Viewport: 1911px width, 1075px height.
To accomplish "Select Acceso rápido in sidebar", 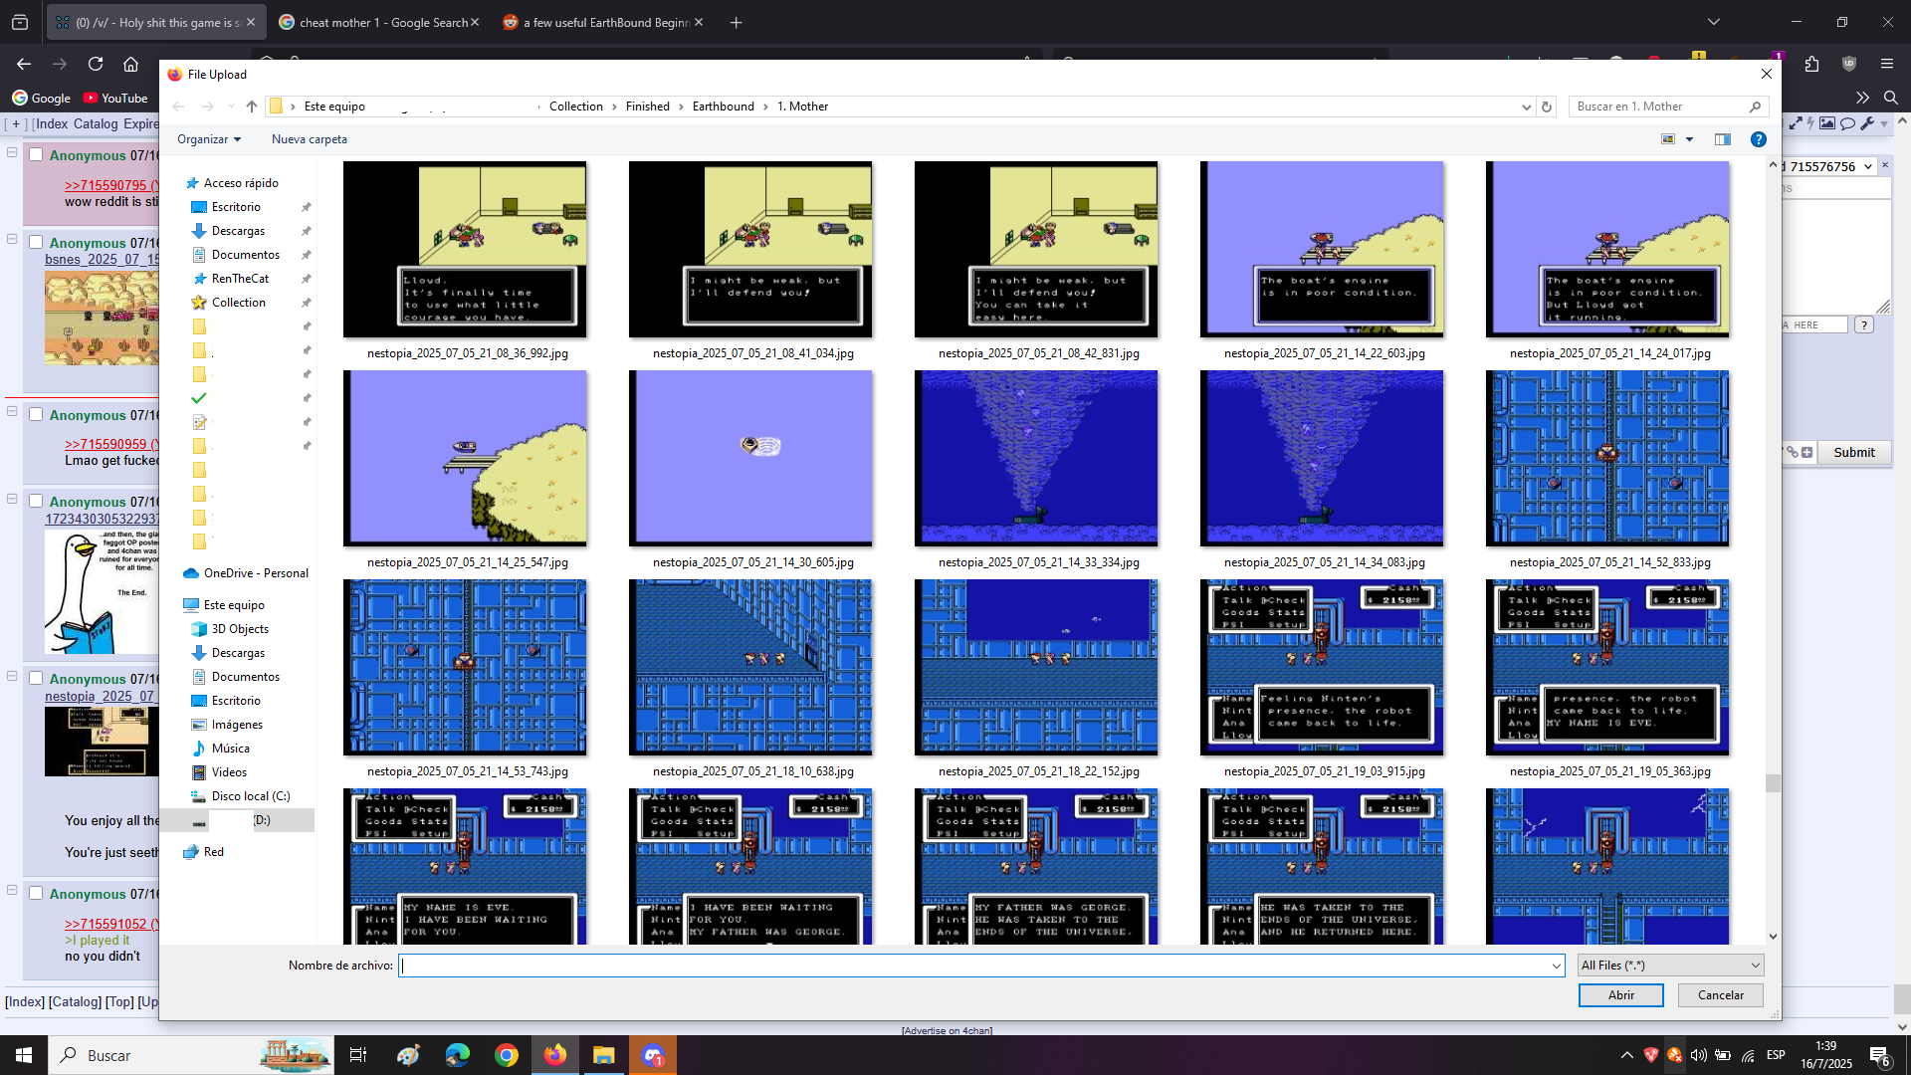I will (x=241, y=183).
